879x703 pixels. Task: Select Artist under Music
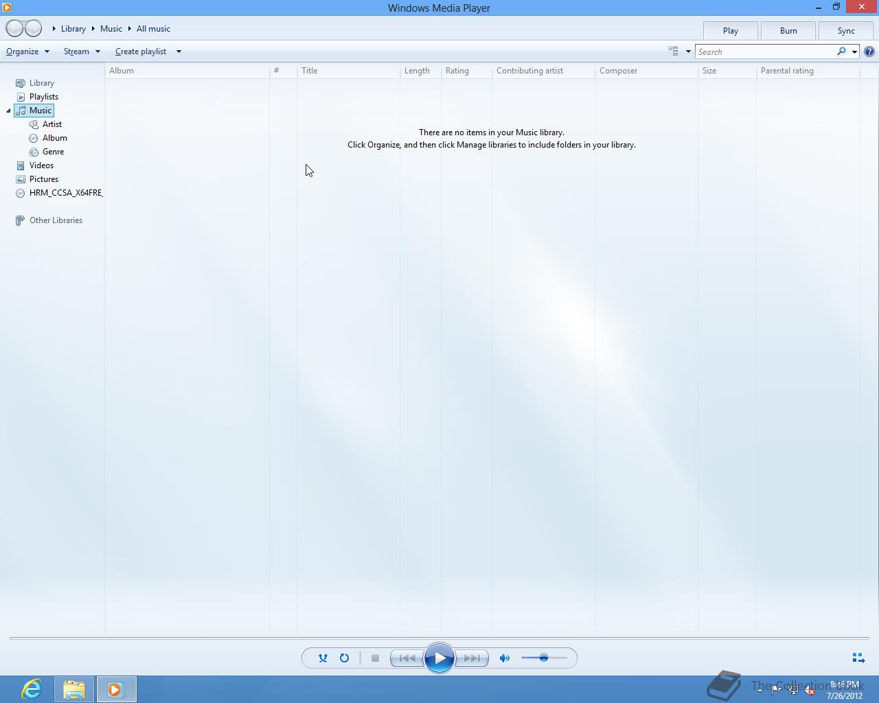(52, 124)
